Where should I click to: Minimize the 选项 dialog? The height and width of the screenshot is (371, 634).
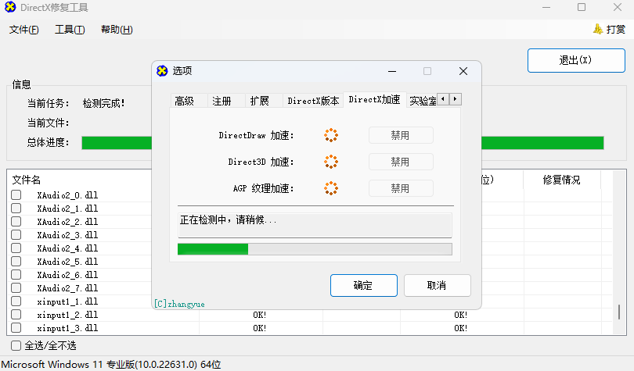392,71
